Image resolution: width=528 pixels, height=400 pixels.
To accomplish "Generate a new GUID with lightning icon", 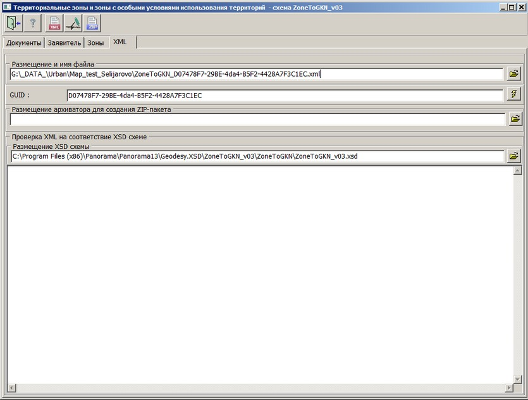I will coord(514,96).
